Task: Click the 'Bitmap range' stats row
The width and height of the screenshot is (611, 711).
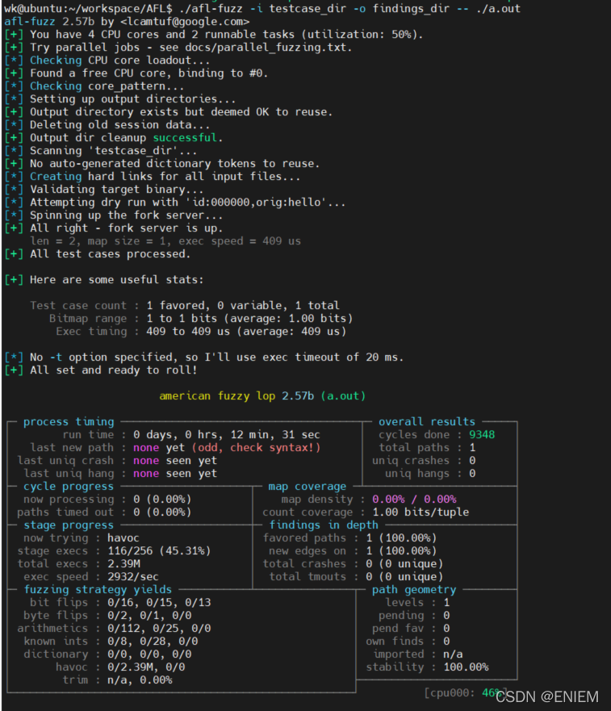Action: coord(201,318)
